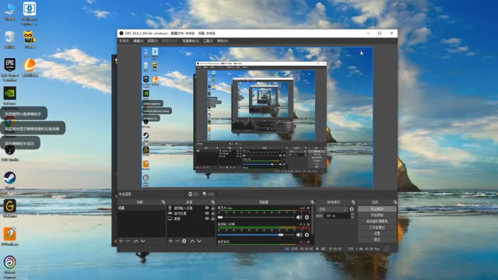Move selected source up with arrow icon

[x=192, y=241]
